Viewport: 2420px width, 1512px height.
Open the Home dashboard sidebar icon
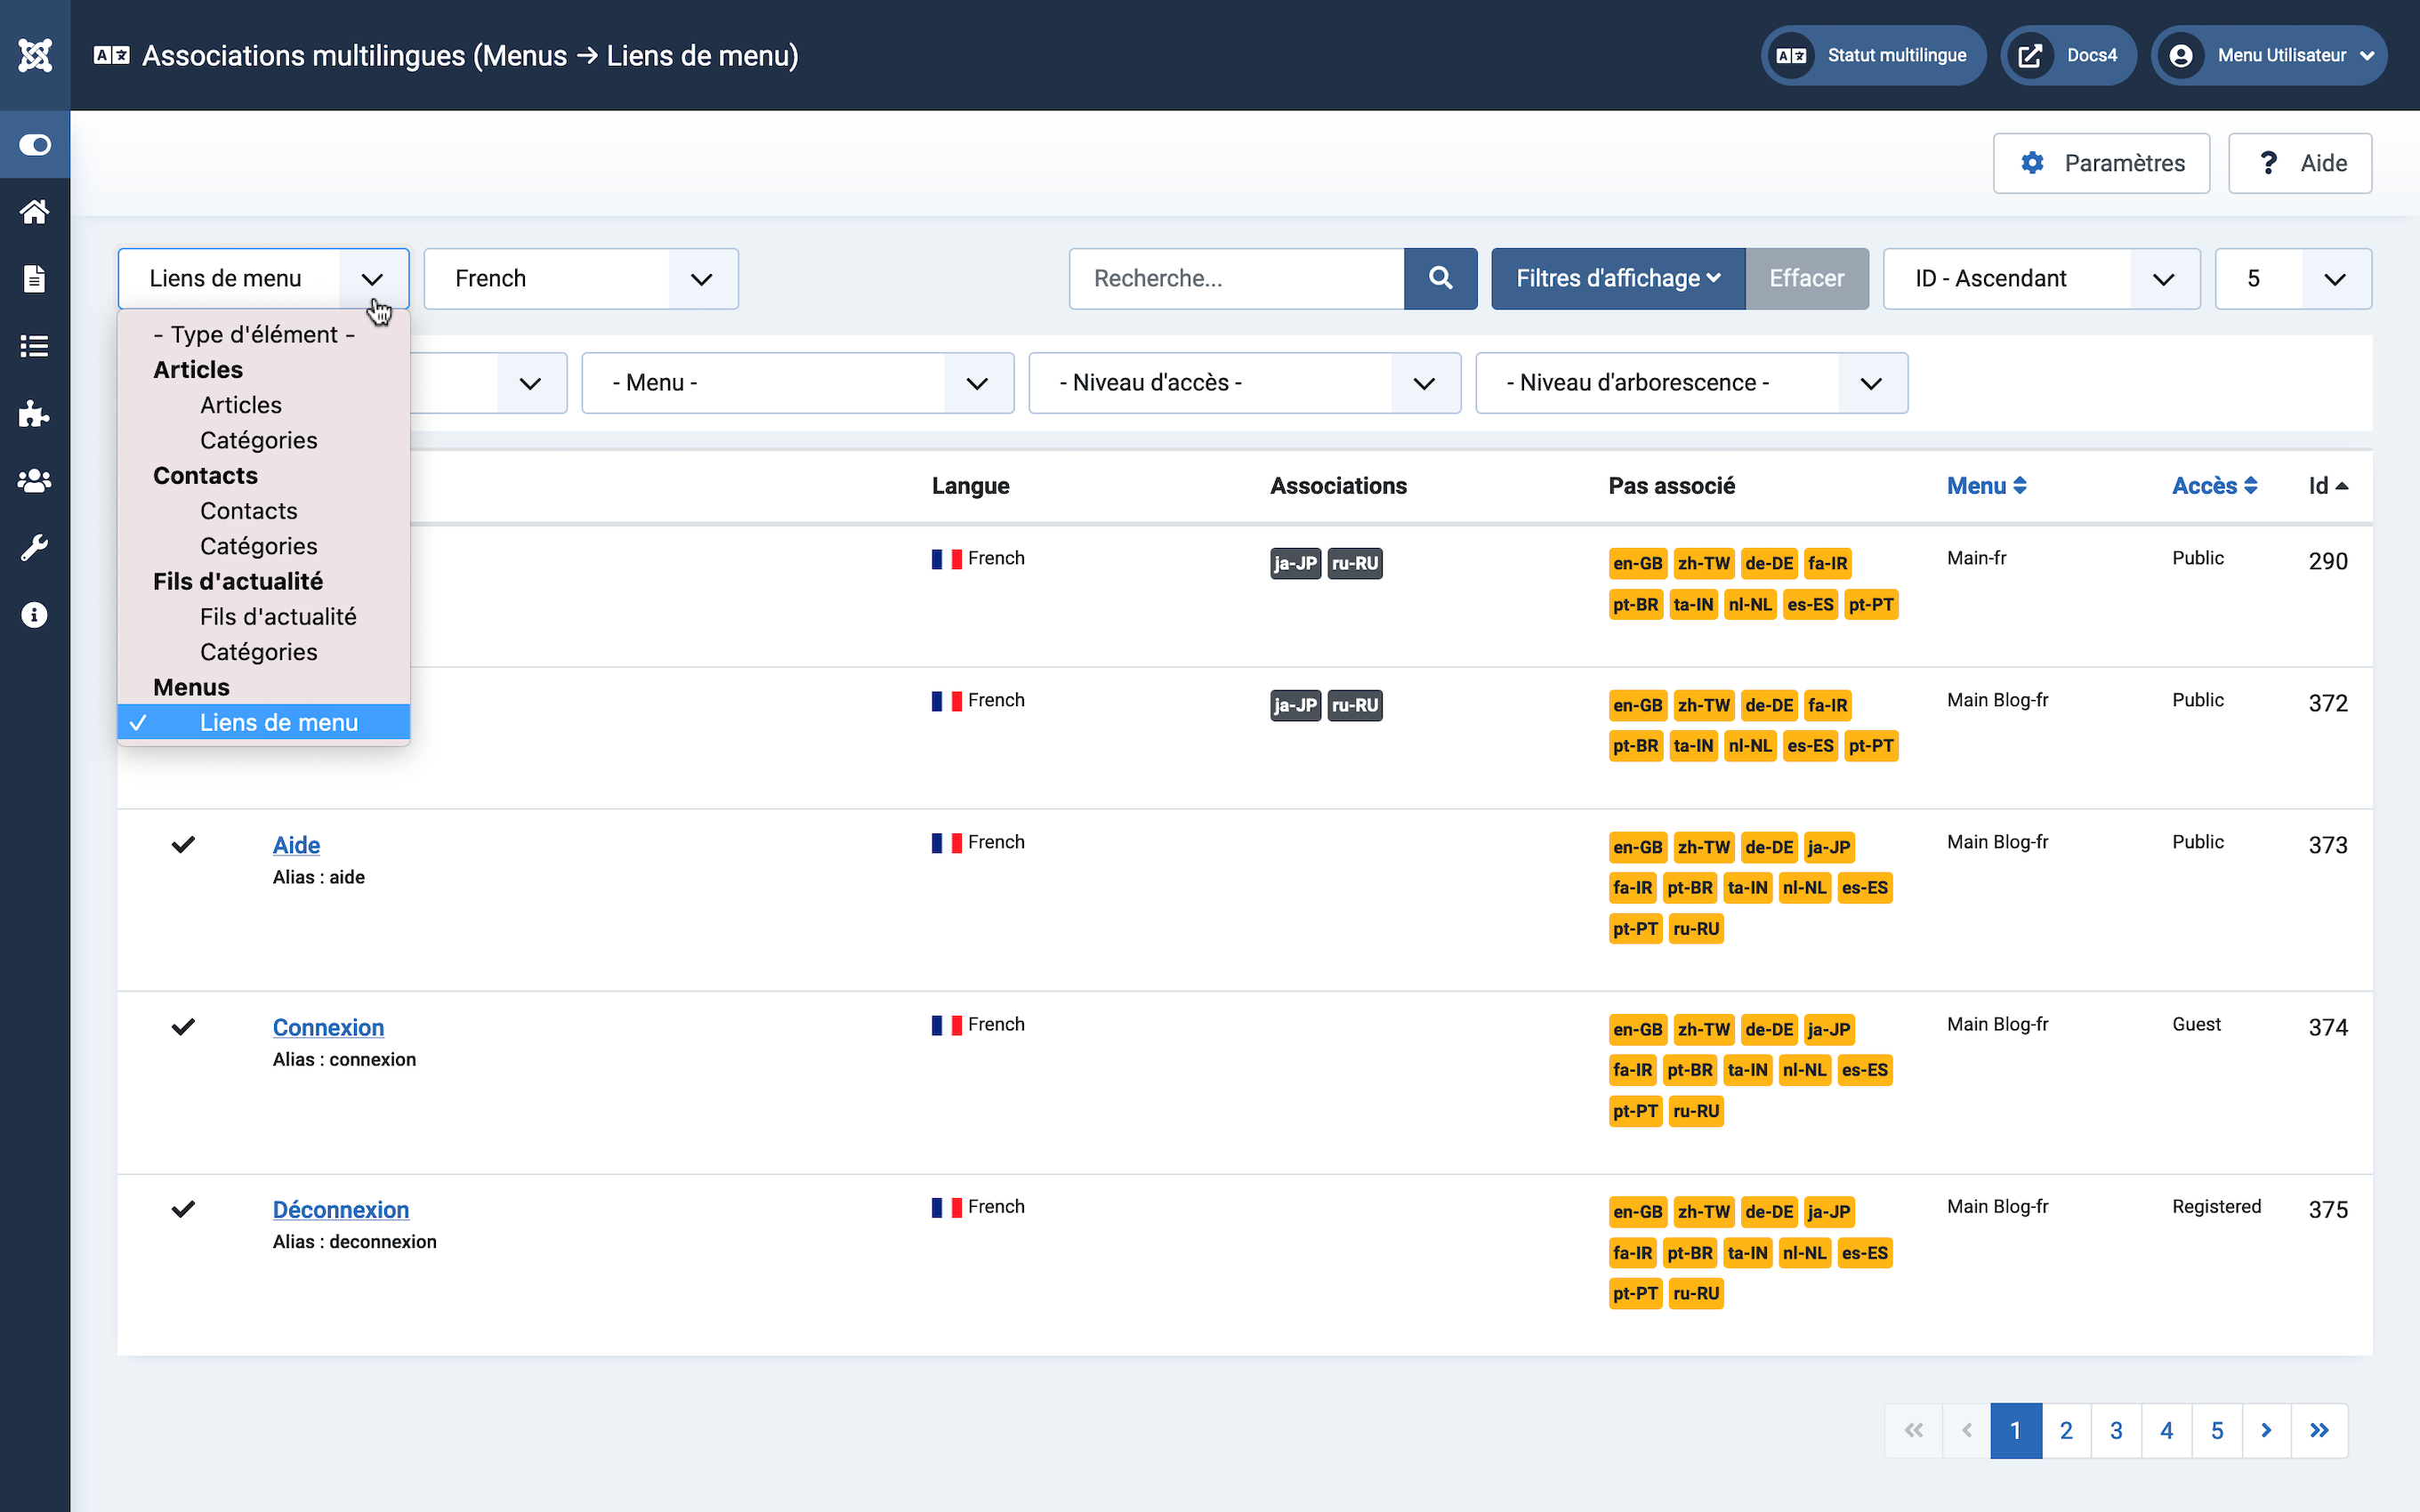coord(35,212)
